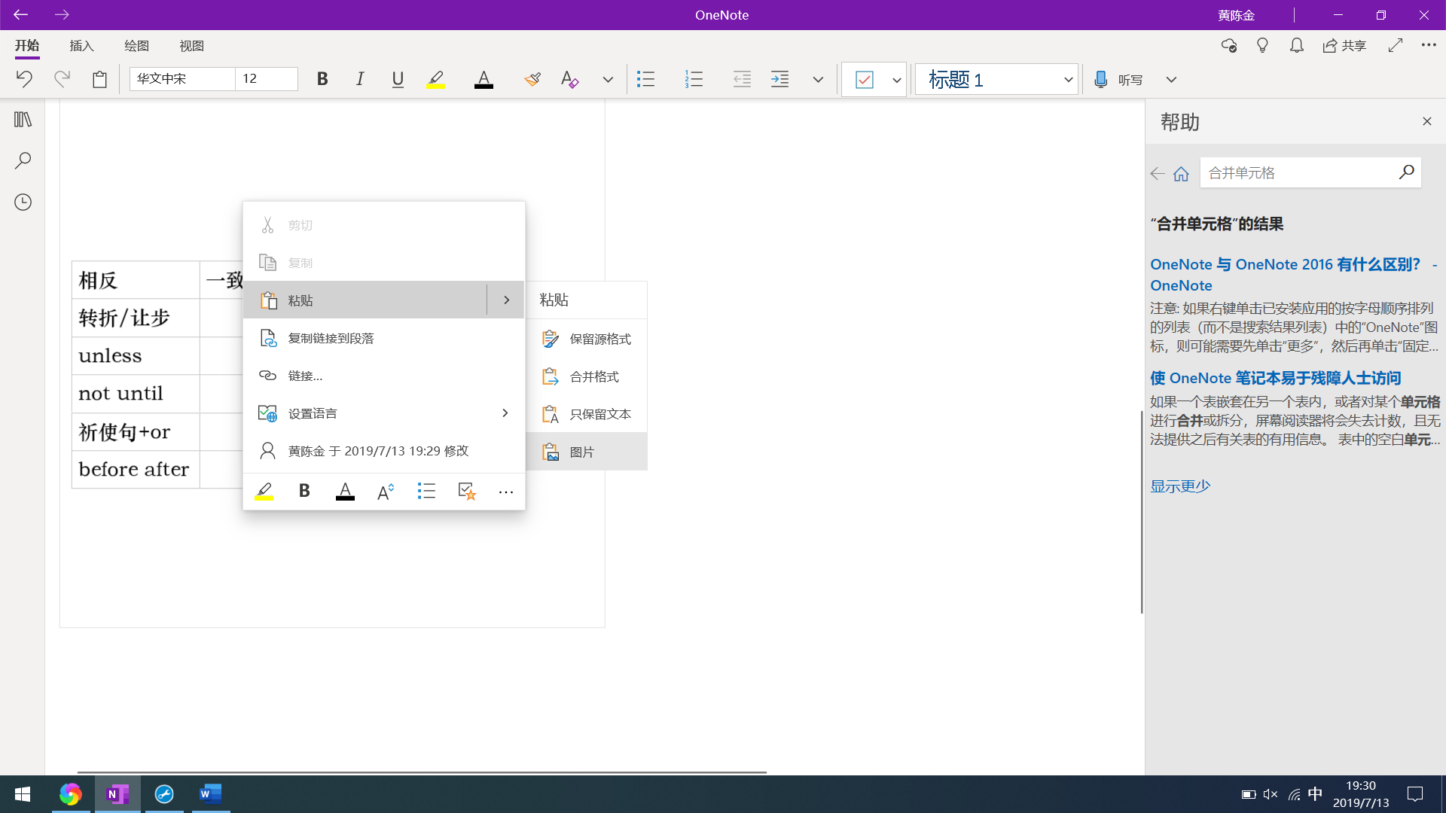Viewport: 1446px width, 813px height.
Task: Click the Clear Formatting icon
Action: tap(569, 79)
